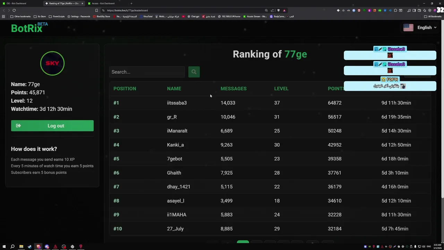Open Other bookmarks folder
Screen dimensions: 444x250
(20, 16)
